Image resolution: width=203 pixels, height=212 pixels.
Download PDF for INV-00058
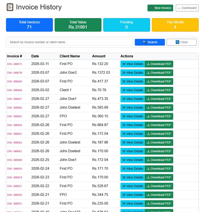[x=159, y=178]
